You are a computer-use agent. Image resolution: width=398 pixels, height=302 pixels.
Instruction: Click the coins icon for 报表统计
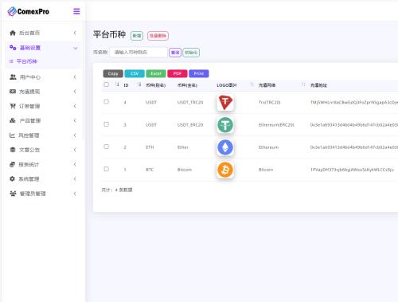[x=12, y=164]
